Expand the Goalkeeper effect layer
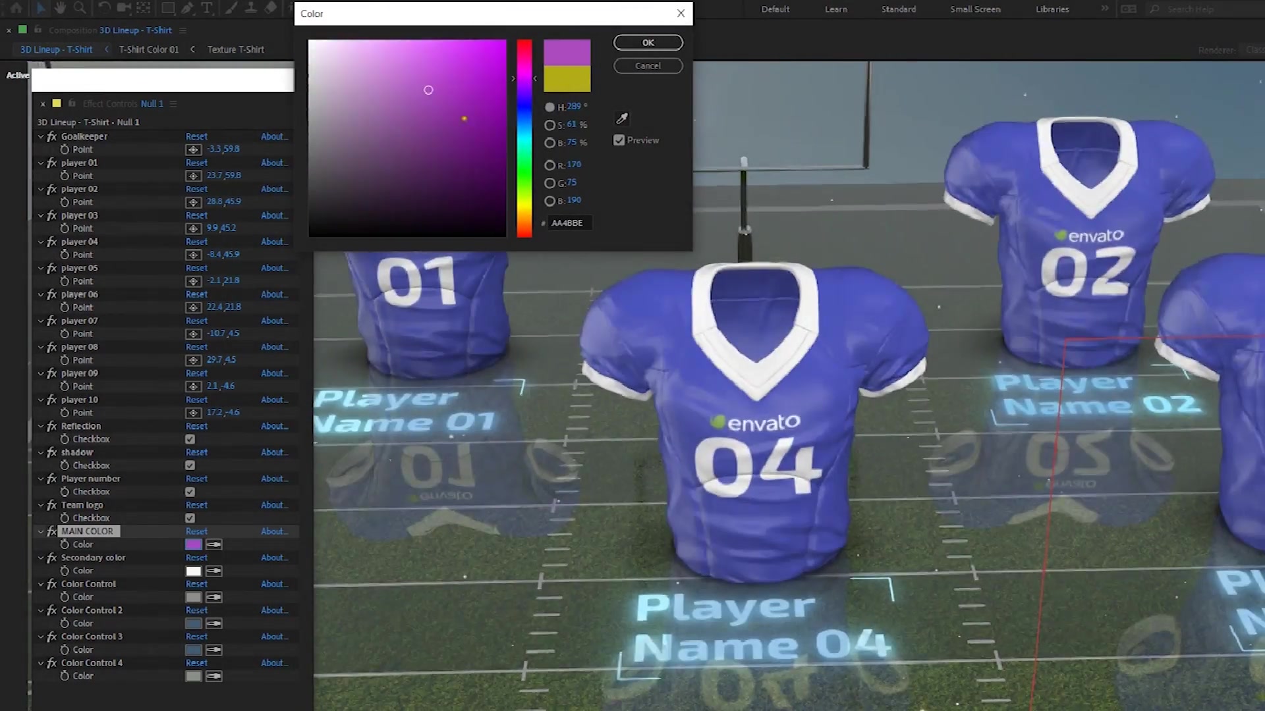 point(41,136)
